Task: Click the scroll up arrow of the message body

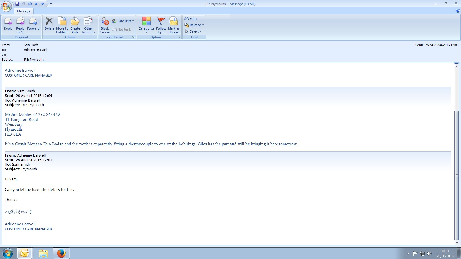Action: click(456, 67)
